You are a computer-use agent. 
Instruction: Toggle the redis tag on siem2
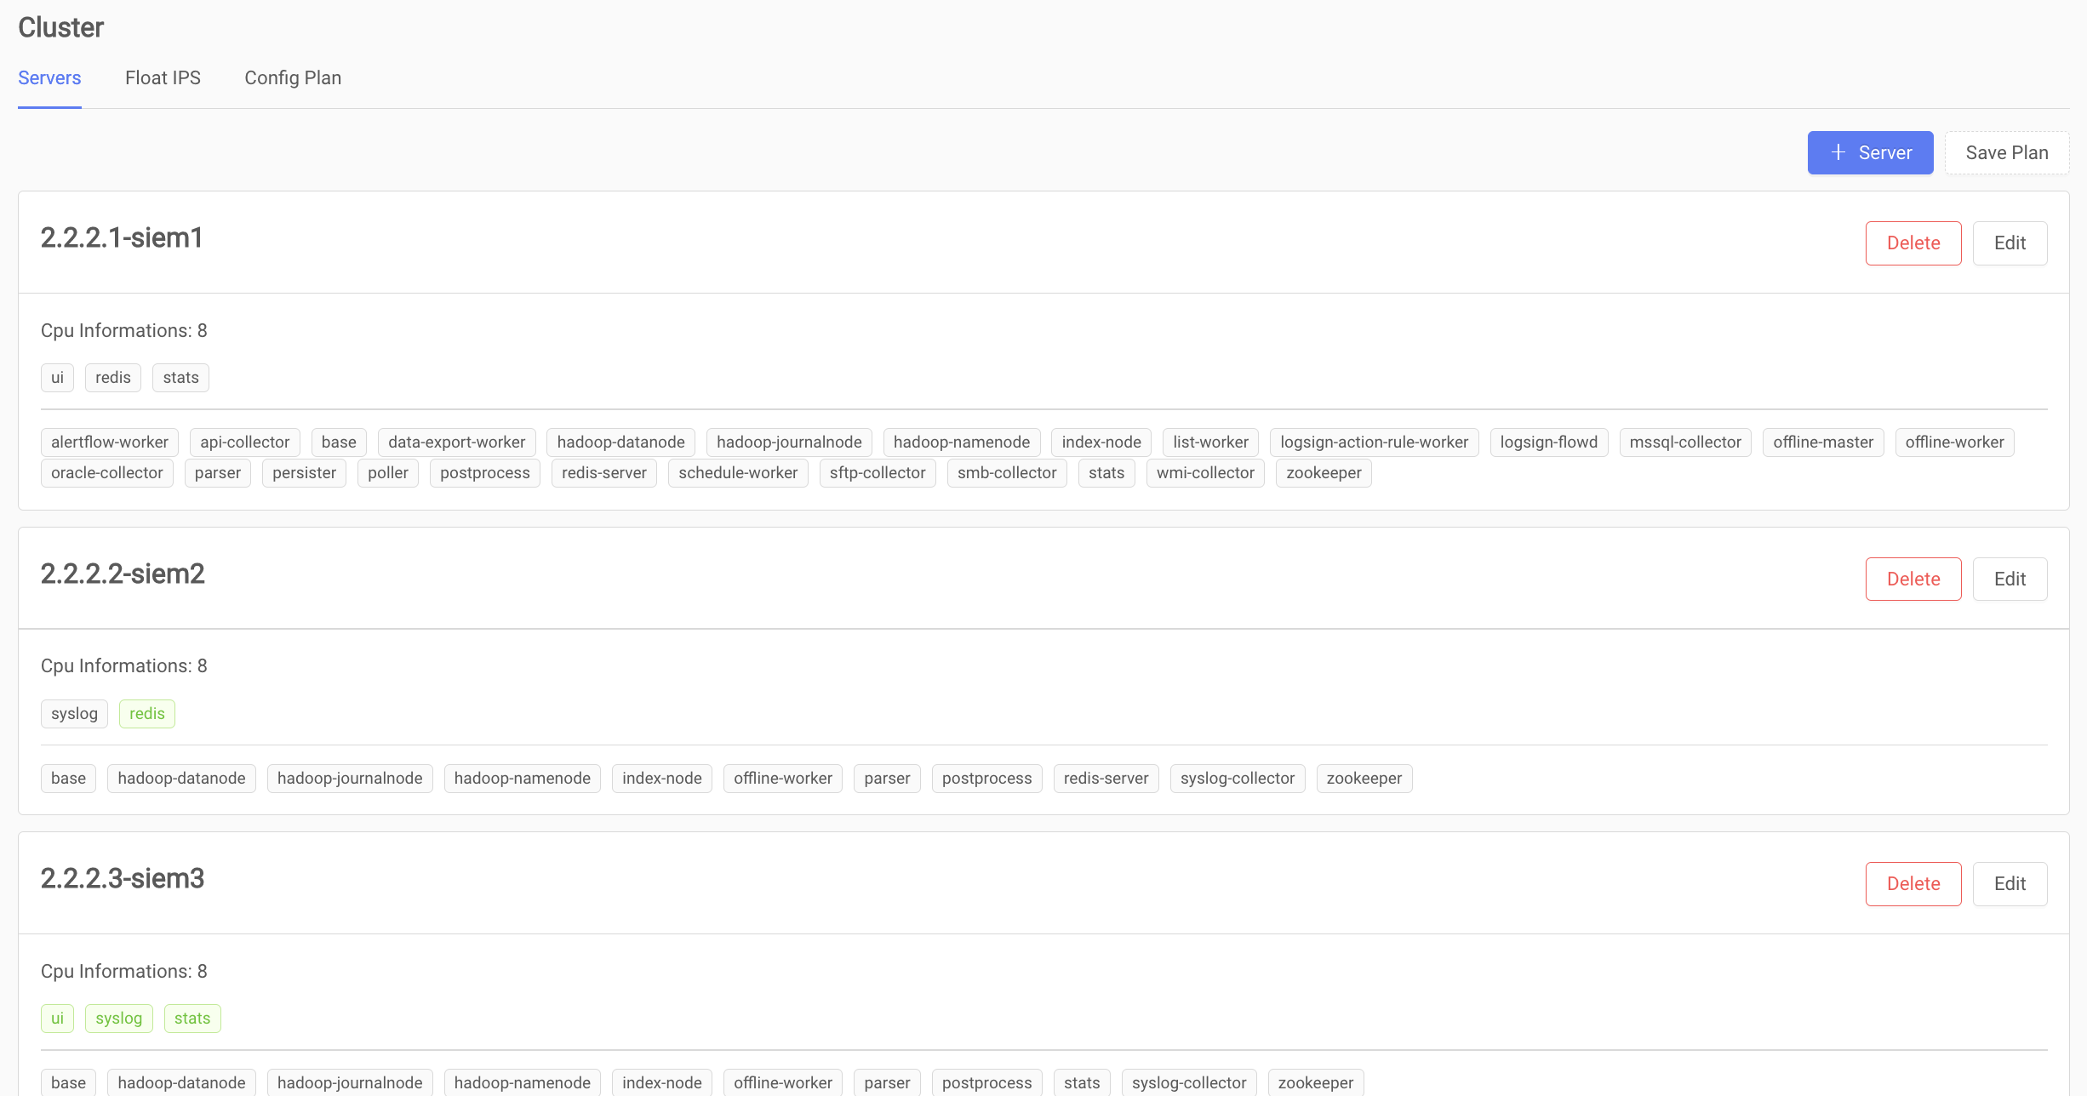(146, 713)
